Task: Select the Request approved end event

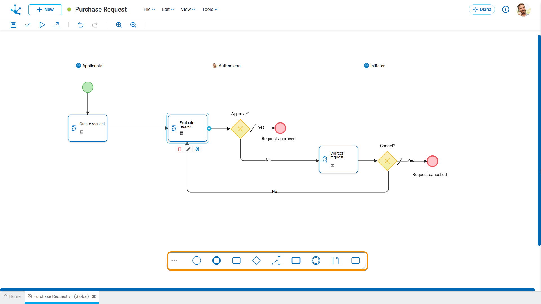Action: pyautogui.click(x=280, y=128)
